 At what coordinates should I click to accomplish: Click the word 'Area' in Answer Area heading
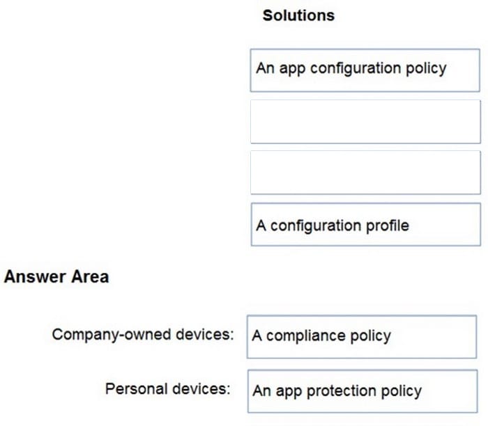tap(90, 276)
